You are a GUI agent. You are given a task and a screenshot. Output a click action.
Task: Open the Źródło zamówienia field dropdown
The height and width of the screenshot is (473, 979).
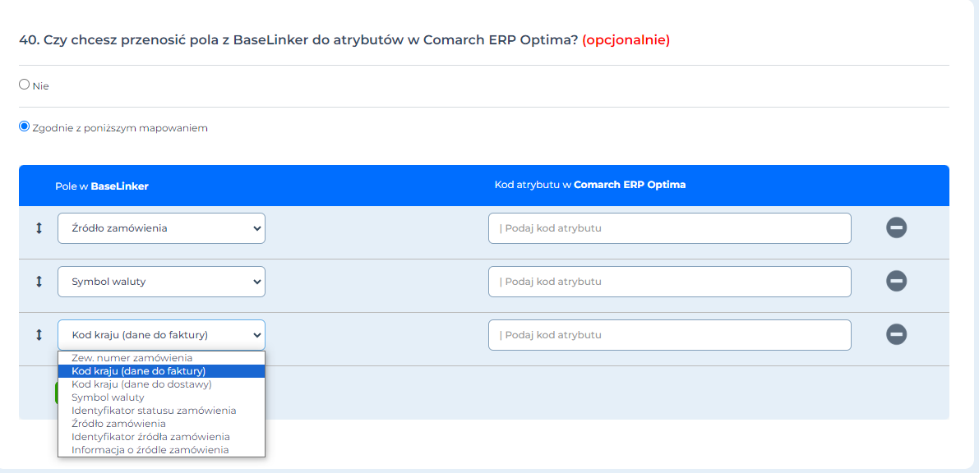coord(161,228)
